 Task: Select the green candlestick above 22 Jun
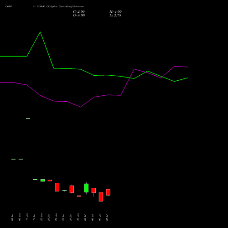42,181
